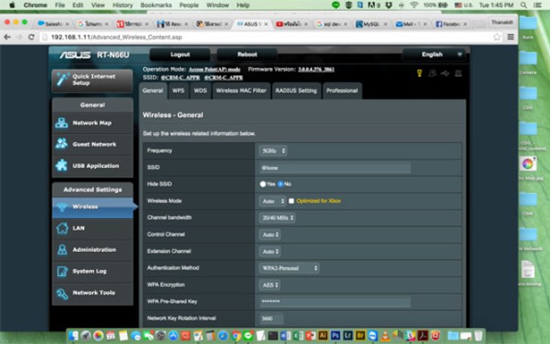Select Wireless in Advanced Settings

tap(92, 207)
